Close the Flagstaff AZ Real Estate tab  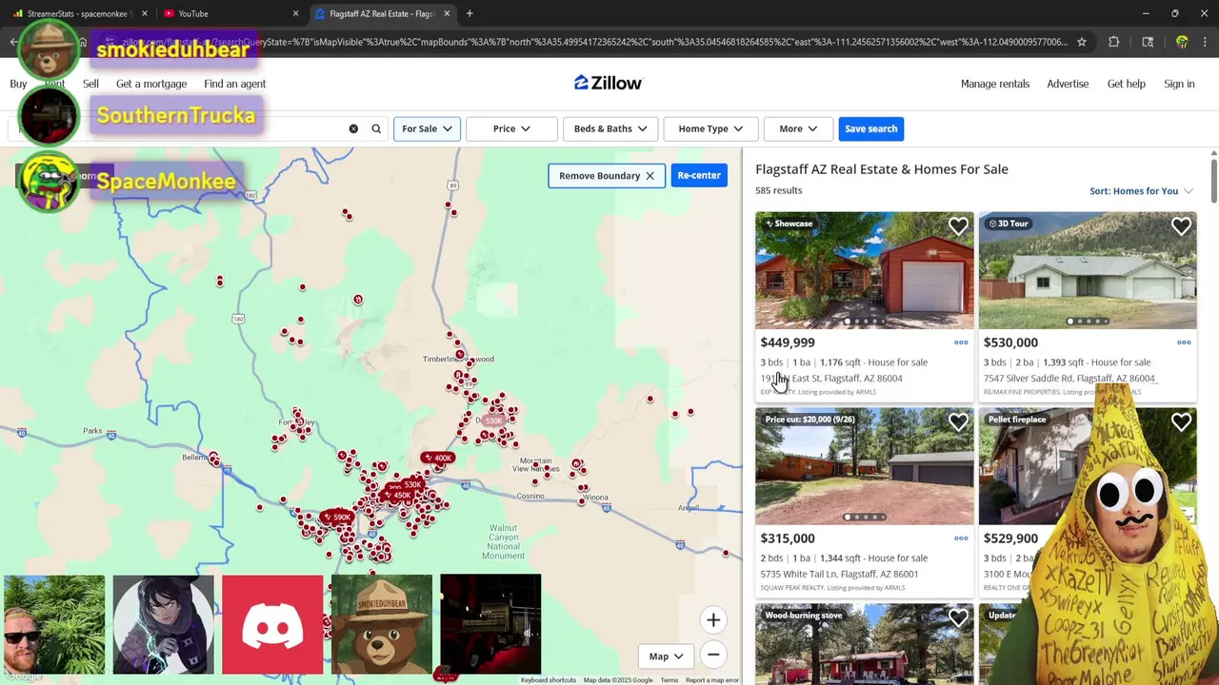click(447, 13)
